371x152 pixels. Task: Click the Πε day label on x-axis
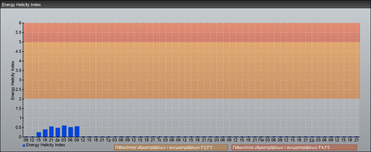210,140
